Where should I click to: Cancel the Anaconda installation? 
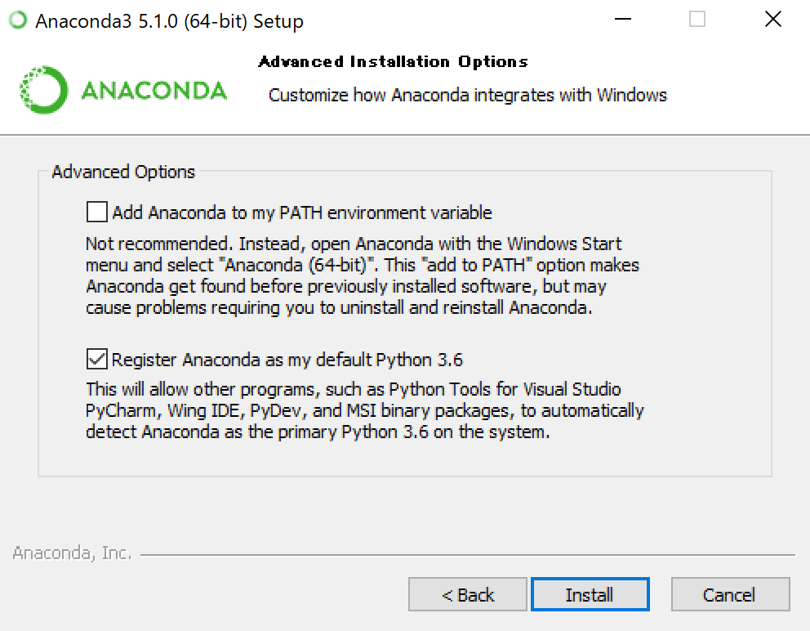click(x=730, y=594)
